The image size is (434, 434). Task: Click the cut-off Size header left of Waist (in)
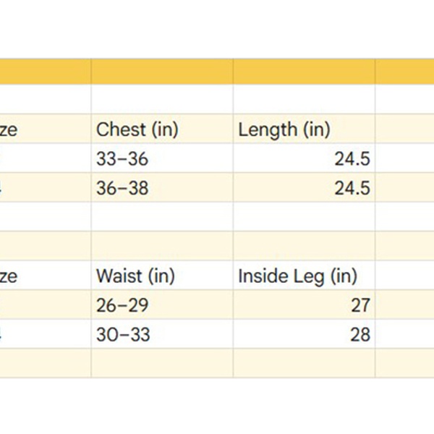point(45,276)
